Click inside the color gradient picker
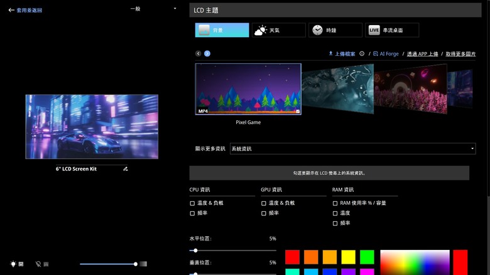 click(x=415, y=262)
